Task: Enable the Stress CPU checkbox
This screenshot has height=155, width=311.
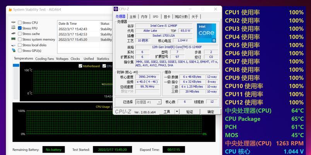Action: point(20,22)
